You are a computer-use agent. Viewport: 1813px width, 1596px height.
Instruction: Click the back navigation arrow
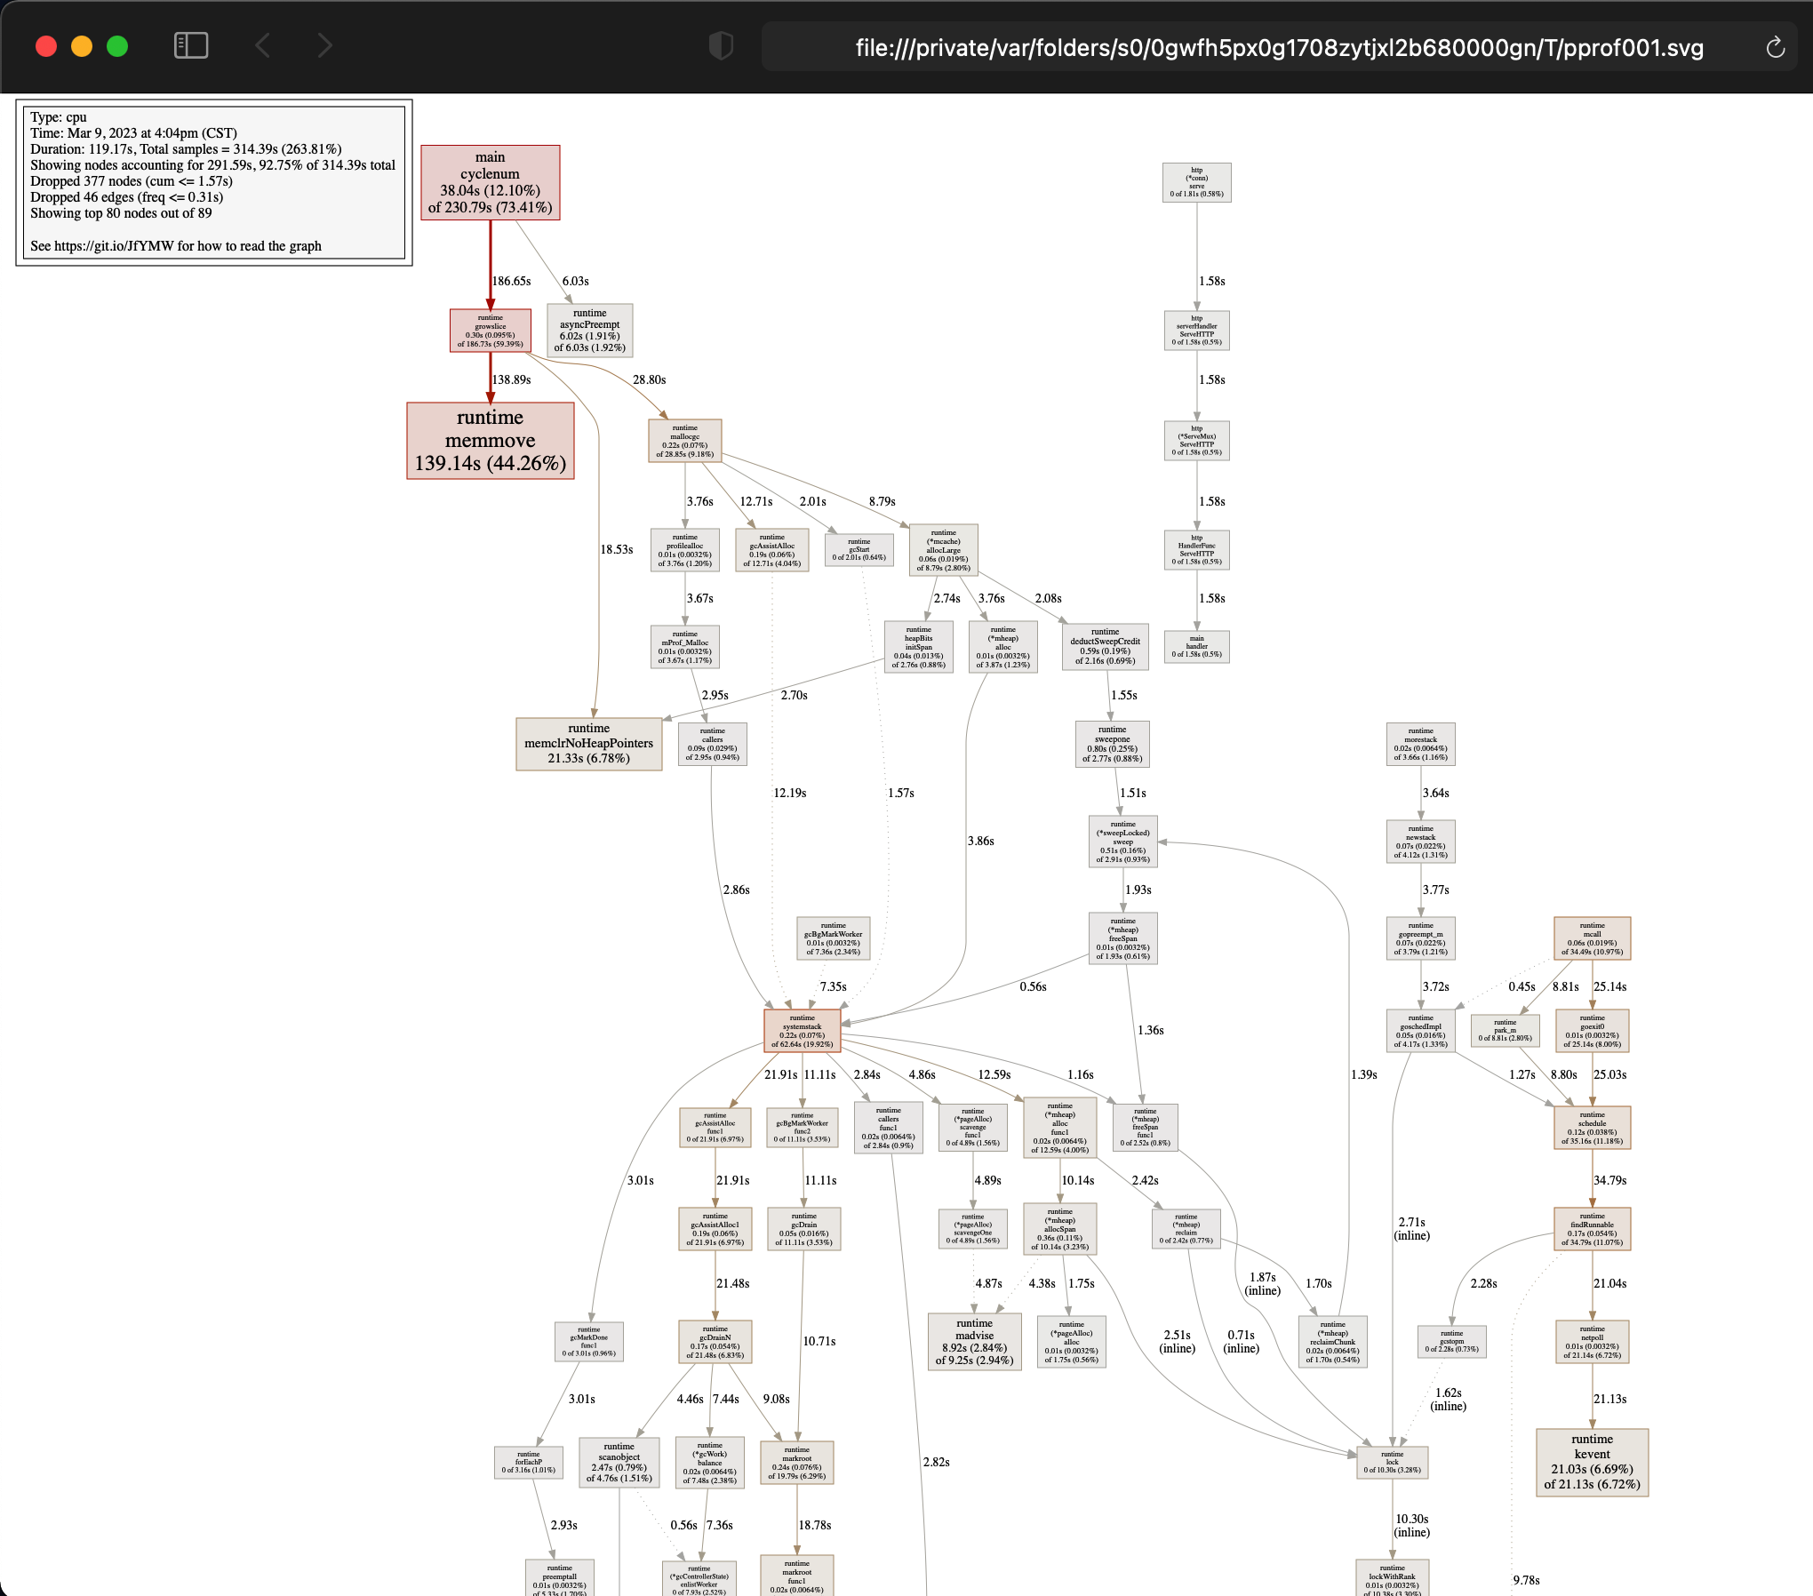coord(262,45)
